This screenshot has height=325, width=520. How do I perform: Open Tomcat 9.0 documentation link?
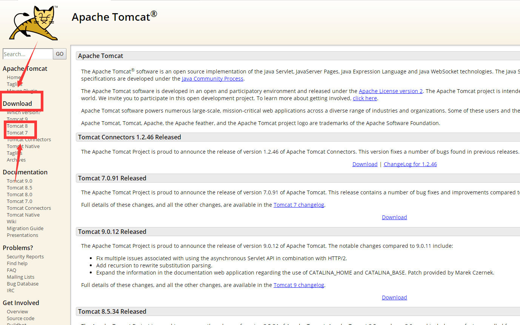(19, 181)
